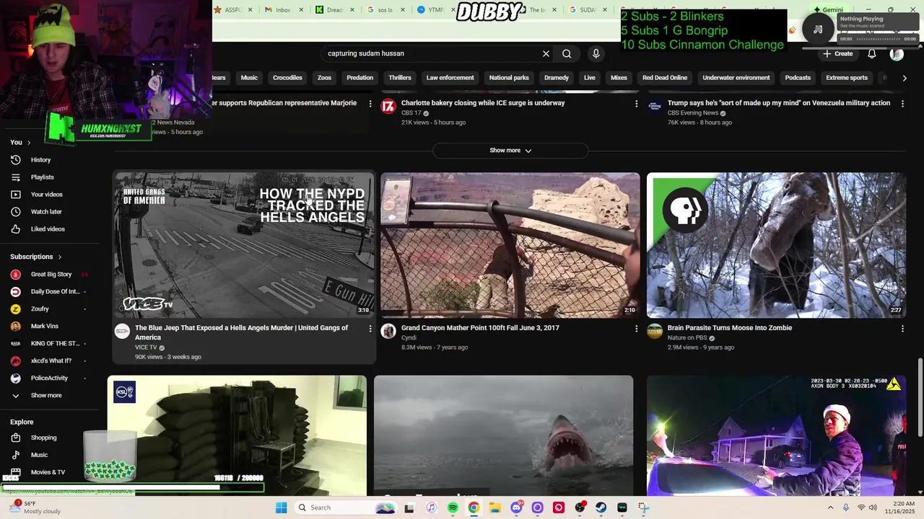Expand the You section chevron
This screenshot has height=519, width=924.
click(x=29, y=143)
